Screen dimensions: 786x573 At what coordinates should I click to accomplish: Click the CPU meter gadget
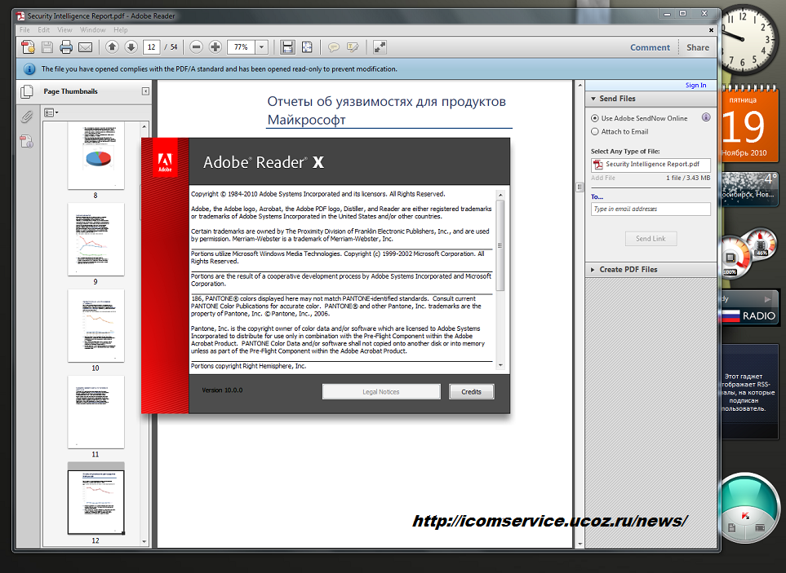coord(749,253)
